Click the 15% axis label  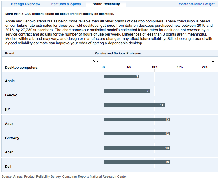(x=180, y=67)
